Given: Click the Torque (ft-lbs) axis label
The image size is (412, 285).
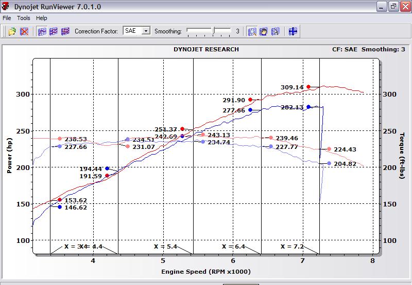Looking at the screenshot, I should tap(402, 156).
